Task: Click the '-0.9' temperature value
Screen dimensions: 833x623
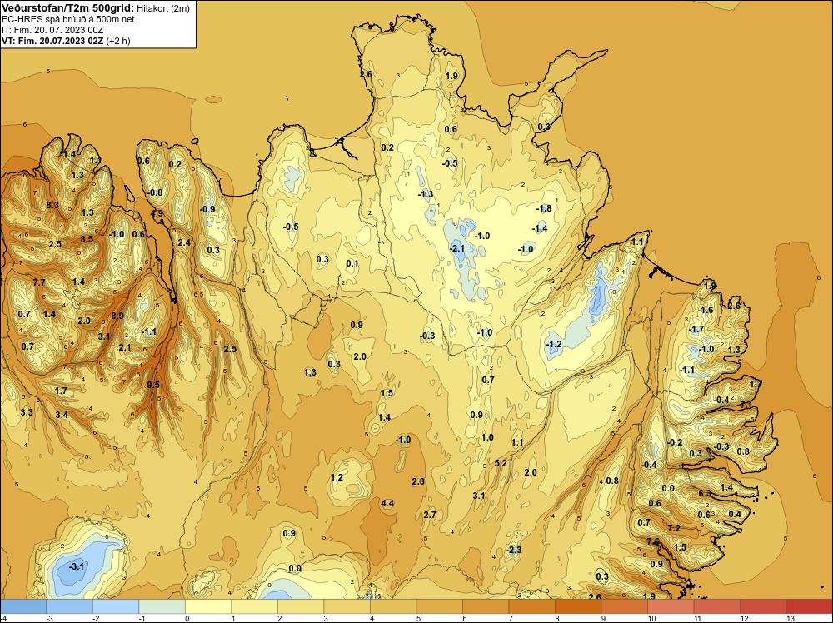Action: click(207, 209)
